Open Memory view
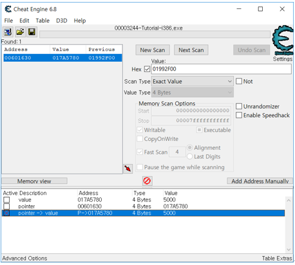Screen dimensions: 295x265 point(34,181)
